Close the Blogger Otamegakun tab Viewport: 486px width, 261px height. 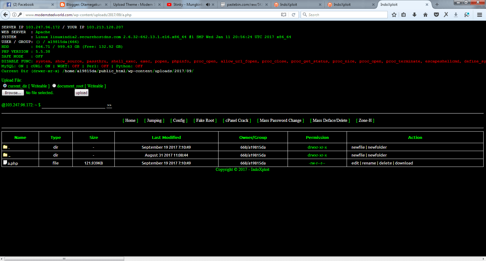[106, 5]
